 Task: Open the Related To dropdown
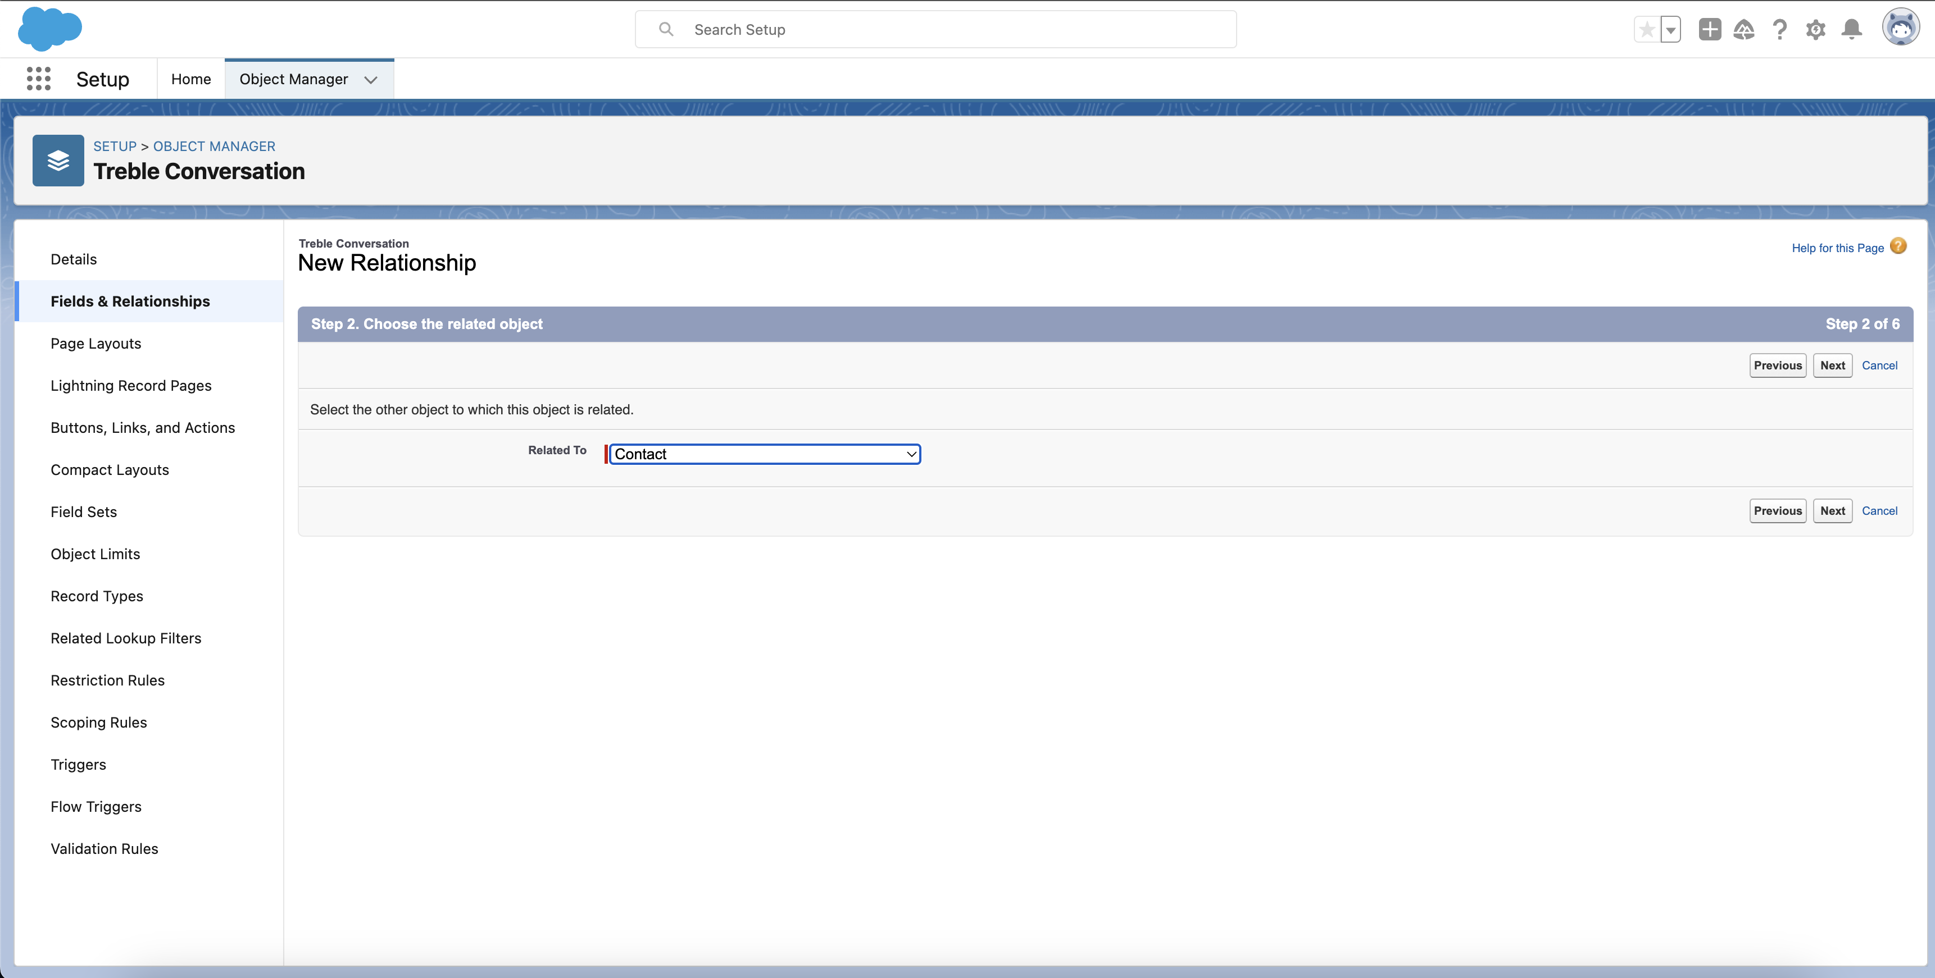[x=765, y=454]
